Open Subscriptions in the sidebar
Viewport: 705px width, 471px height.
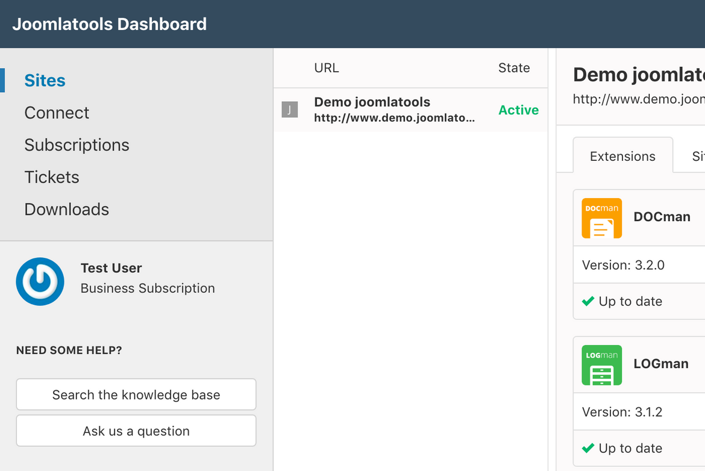[77, 145]
